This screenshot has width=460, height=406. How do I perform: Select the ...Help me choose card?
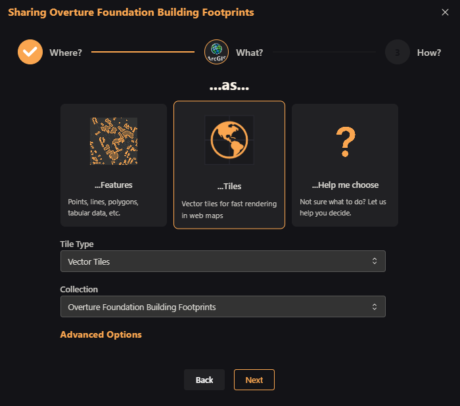pos(345,165)
